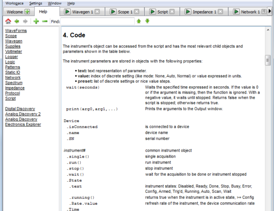Open the Electronics Explorer link

click(x=23, y=125)
